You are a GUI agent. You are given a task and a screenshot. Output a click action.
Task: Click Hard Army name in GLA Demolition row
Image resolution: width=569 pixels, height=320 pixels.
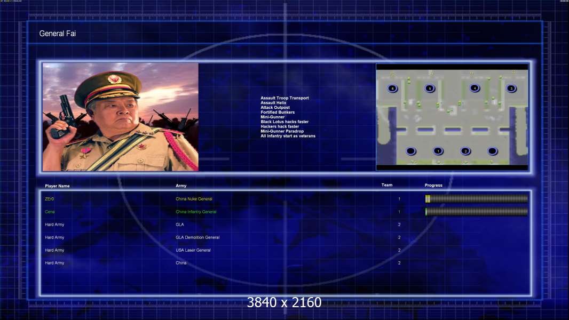(54, 237)
